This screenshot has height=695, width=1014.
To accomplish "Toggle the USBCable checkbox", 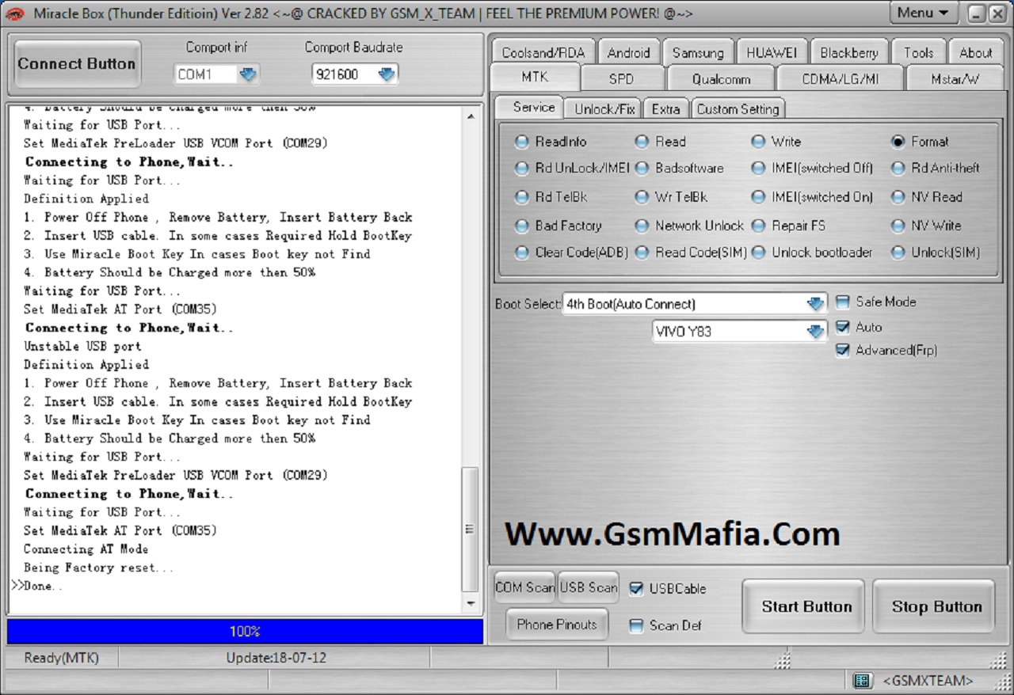I will (636, 588).
